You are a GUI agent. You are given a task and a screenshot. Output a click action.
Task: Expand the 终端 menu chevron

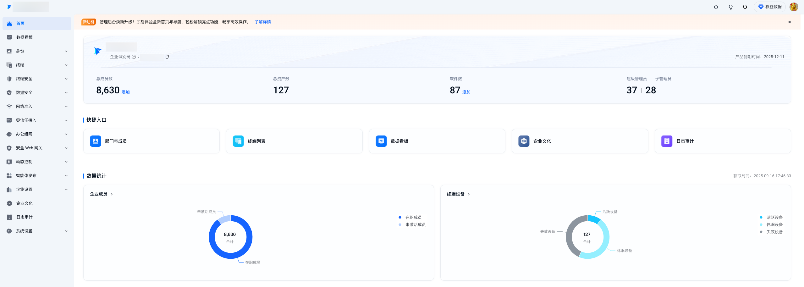[66, 65]
